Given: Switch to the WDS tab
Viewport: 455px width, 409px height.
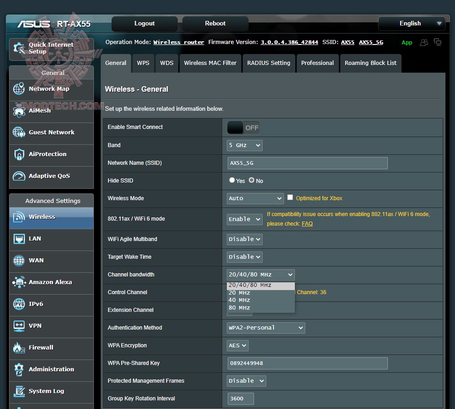Looking at the screenshot, I should [x=166, y=63].
